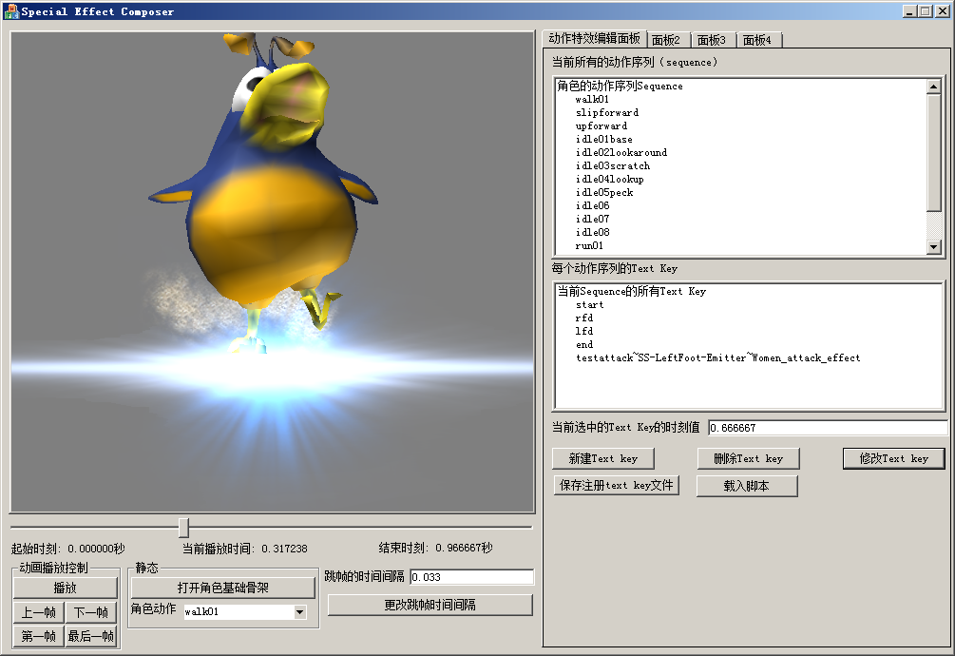This screenshot has height=656, width=955.
Task: Step back with the 上一帧 button
Action: click(x=38, y=612)
